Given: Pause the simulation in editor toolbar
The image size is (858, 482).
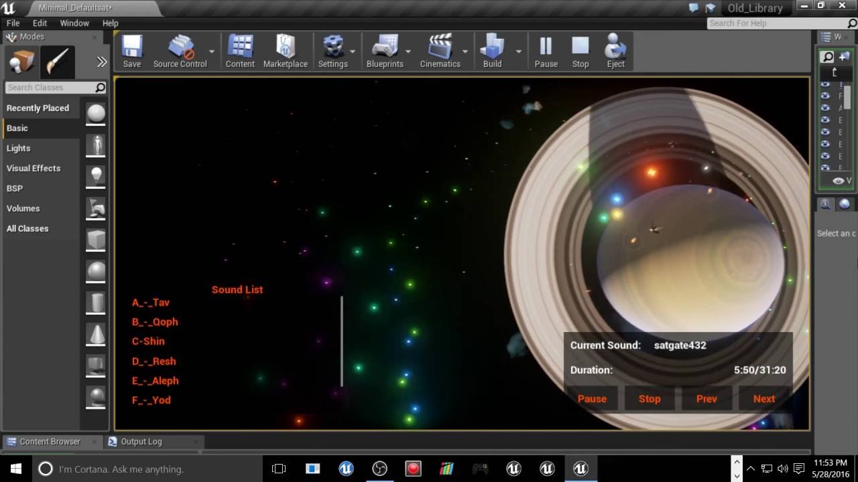Looking at the screenshot, I should click(546, 52).
